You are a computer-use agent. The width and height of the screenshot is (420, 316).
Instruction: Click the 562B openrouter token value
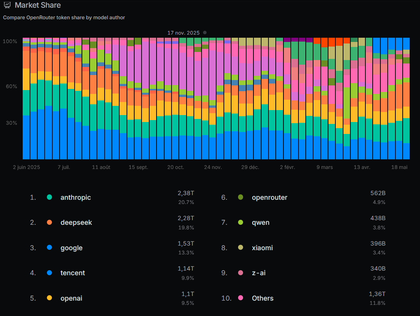(x=378, y=193)
